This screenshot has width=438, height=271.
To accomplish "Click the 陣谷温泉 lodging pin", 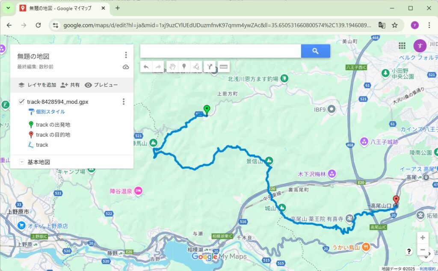I will 138,191.
